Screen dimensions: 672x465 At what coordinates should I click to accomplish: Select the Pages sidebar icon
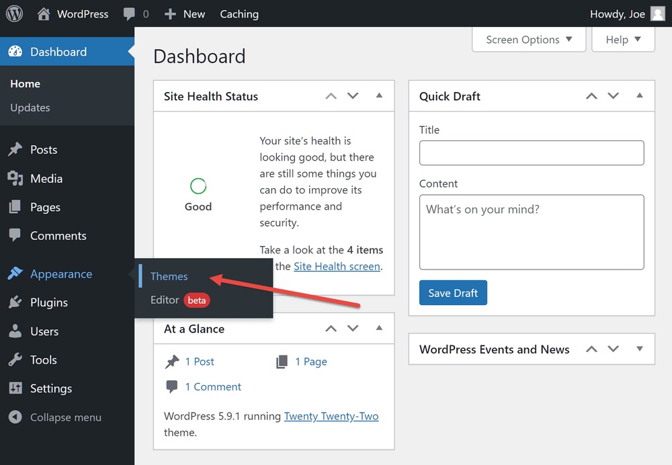[15, 207]
